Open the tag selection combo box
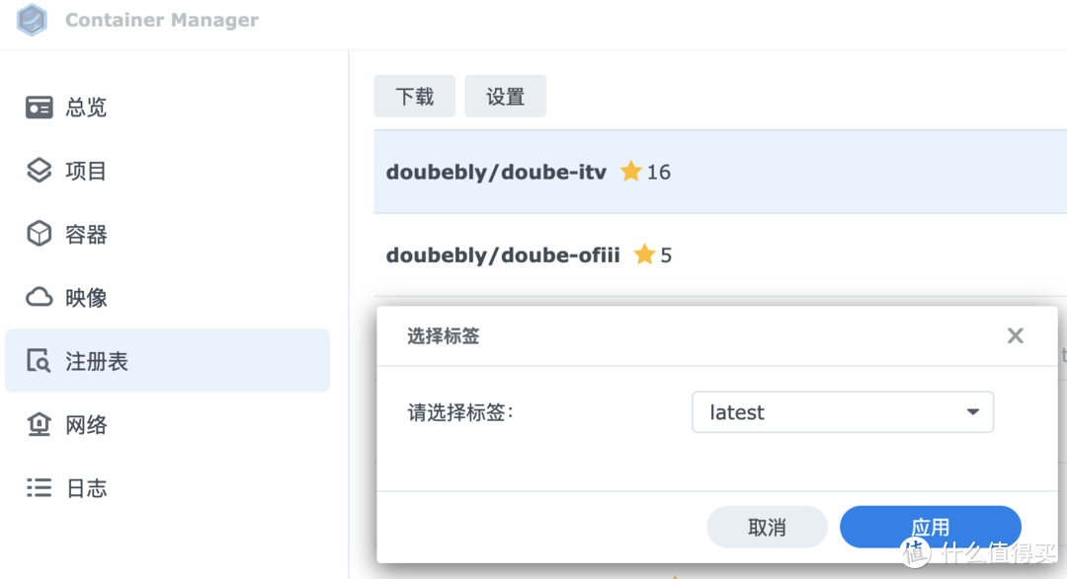The image size is (1067, 579). pyautogui.click(x=842, y=412)
